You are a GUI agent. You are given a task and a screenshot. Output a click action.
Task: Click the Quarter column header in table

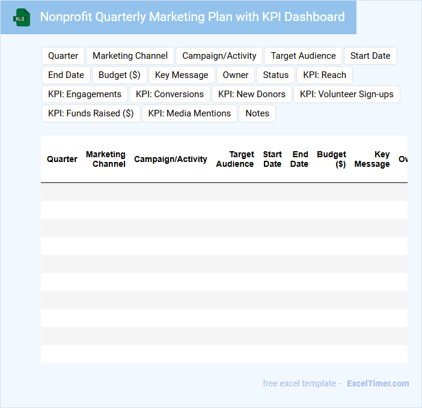(62, 159)
